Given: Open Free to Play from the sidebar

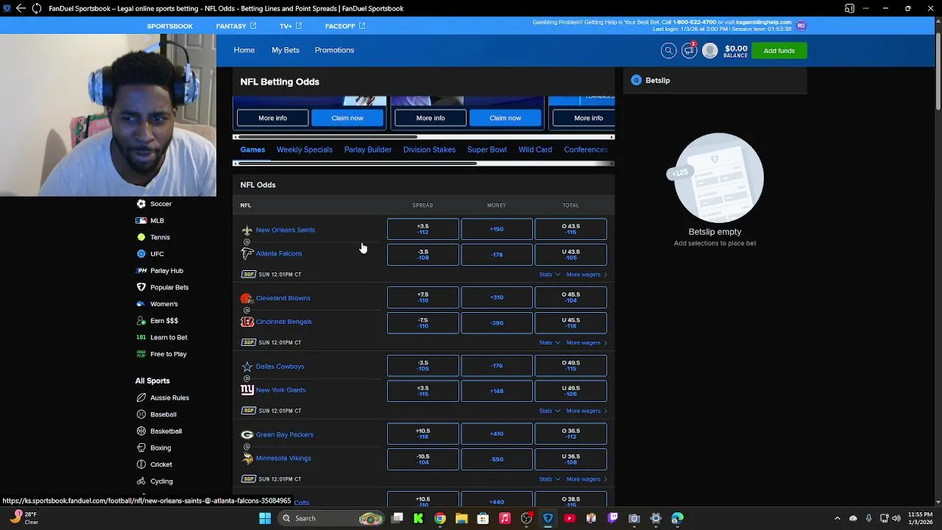Looking at the screenshot, I should pos(162,354).
